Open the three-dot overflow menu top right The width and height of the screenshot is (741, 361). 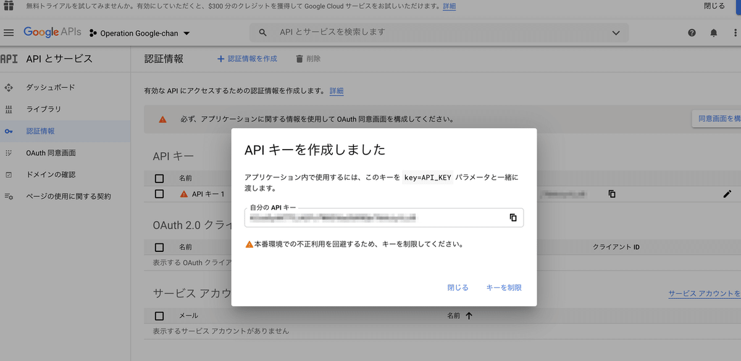(x=737, y=33)
